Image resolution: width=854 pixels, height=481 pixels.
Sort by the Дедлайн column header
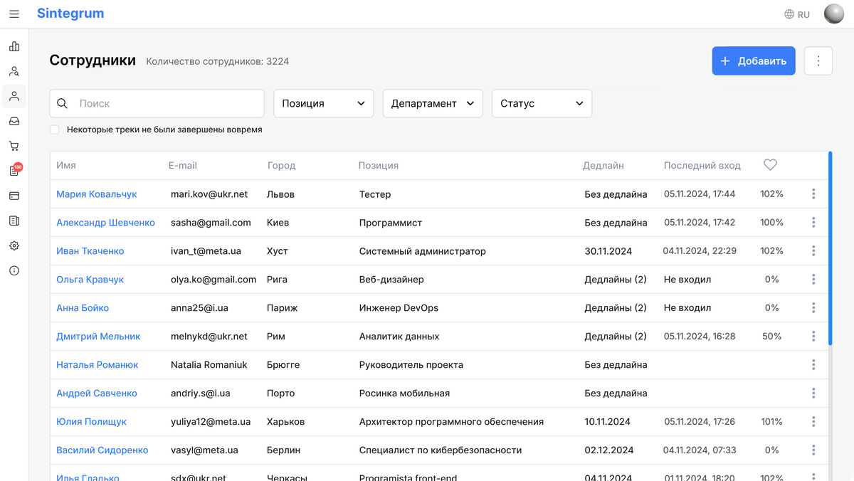click(x=603, y=165)
